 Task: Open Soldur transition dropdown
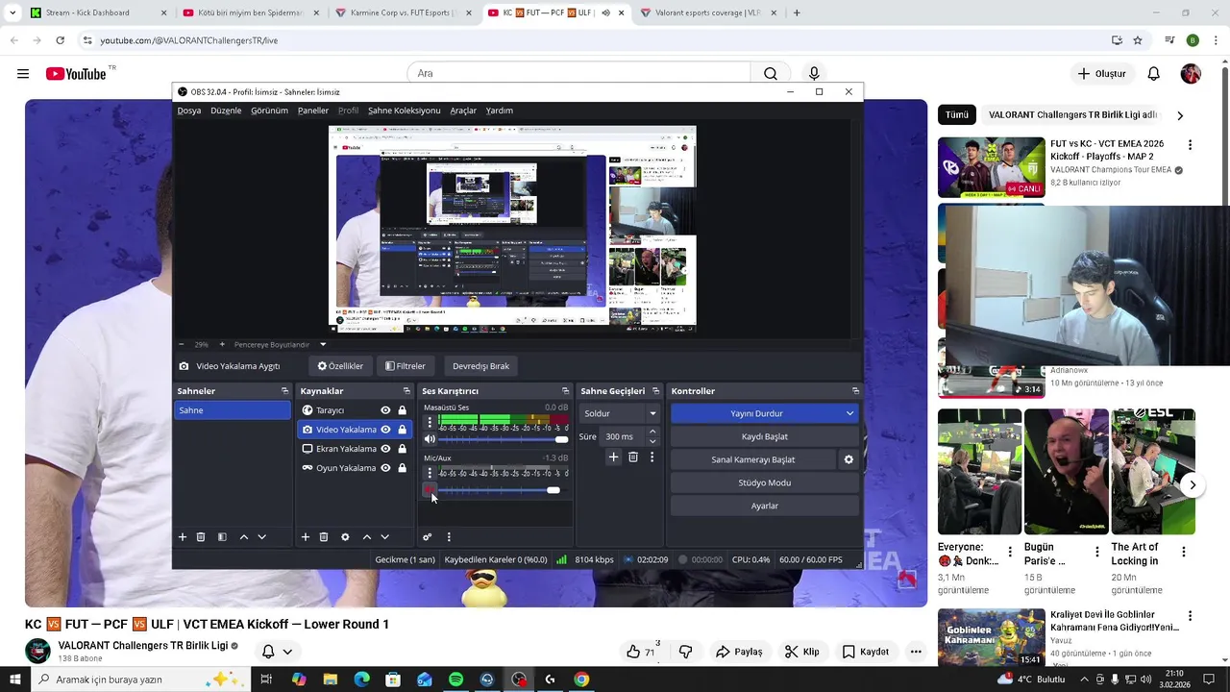620,413
